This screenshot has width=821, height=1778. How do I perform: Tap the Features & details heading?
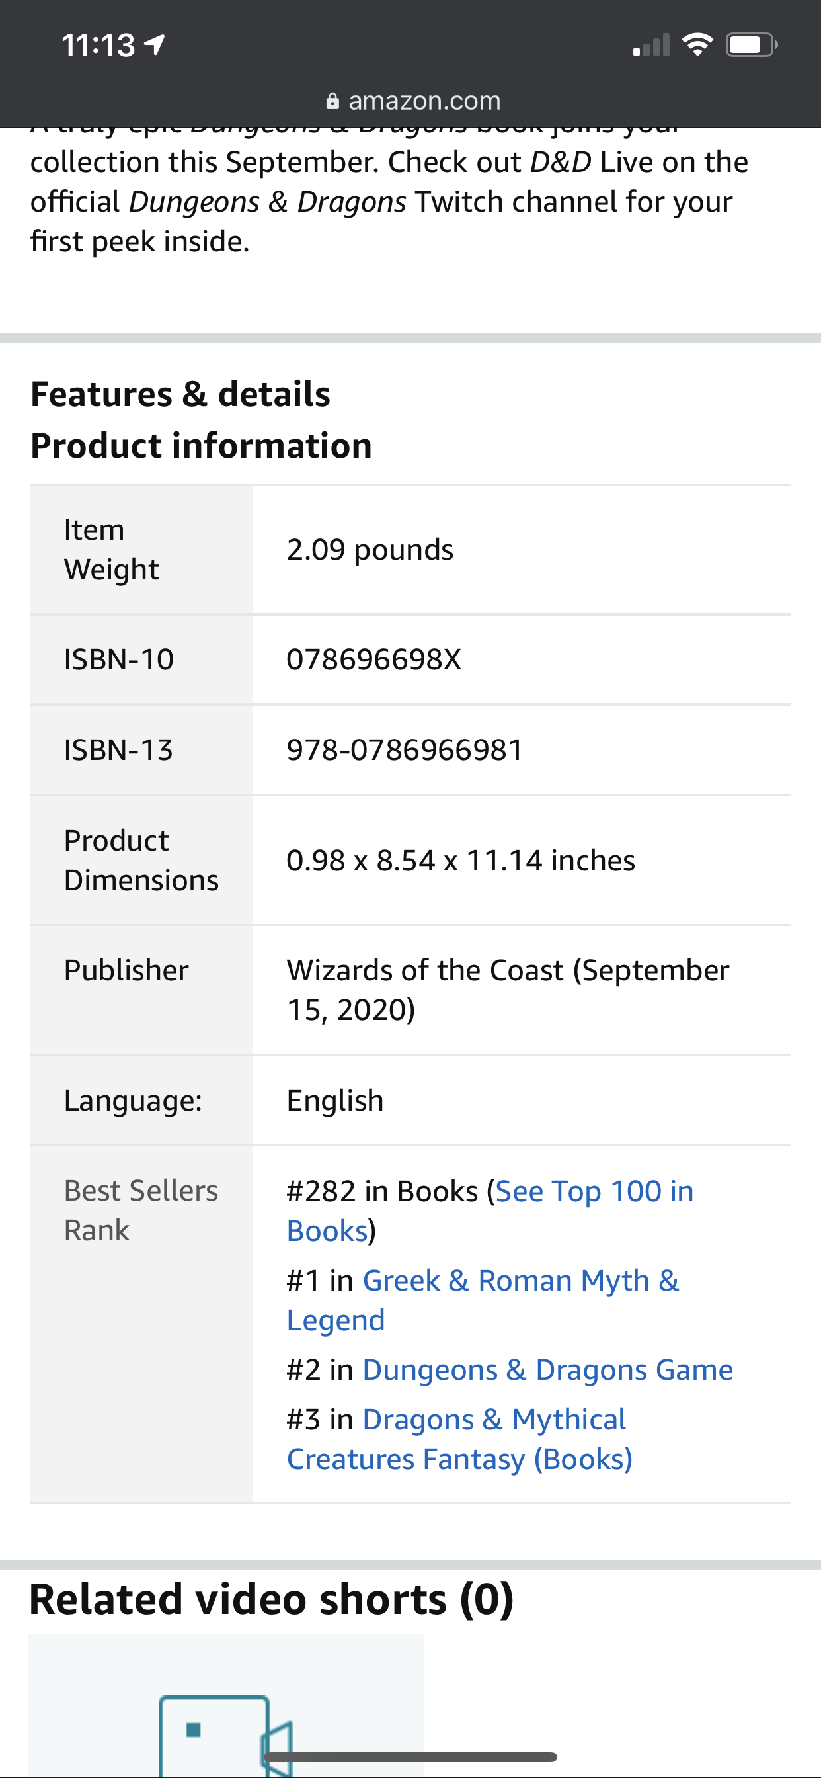tap(180, 395)
